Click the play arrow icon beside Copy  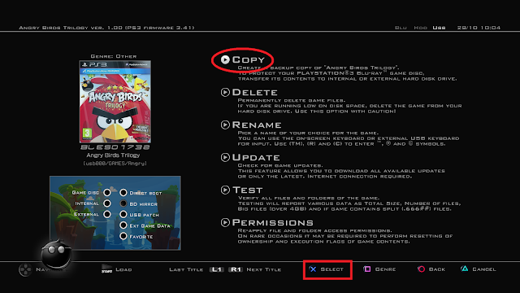pos(225,59)
